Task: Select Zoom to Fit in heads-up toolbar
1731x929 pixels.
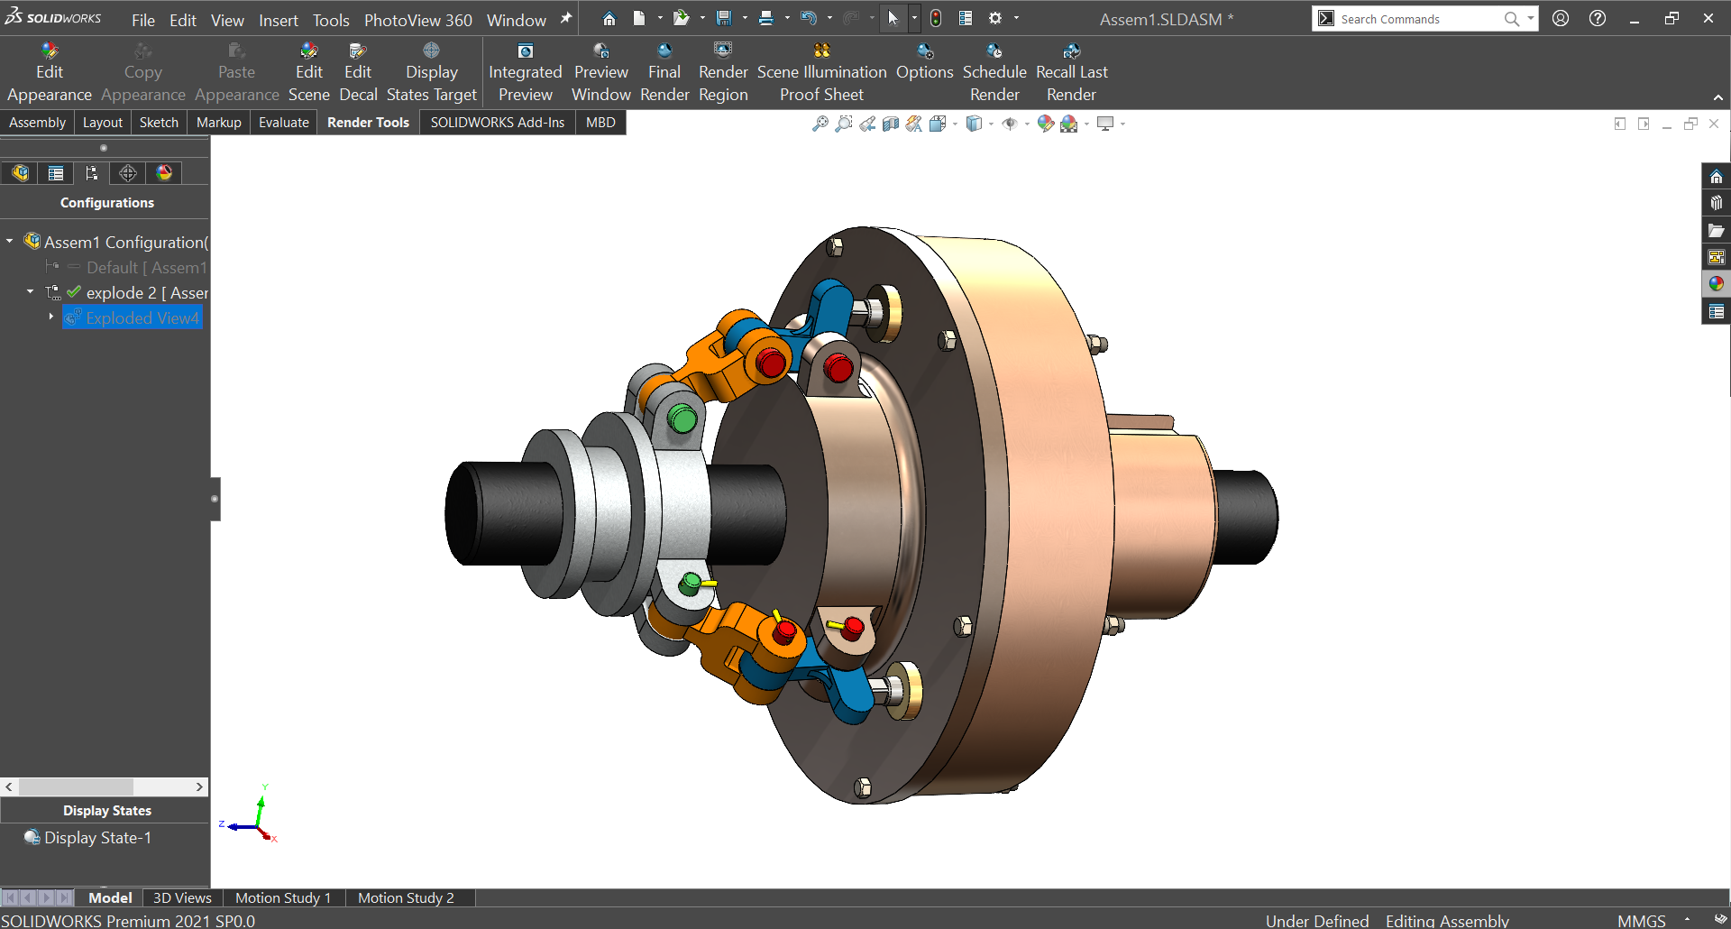Action: point(822,124)
